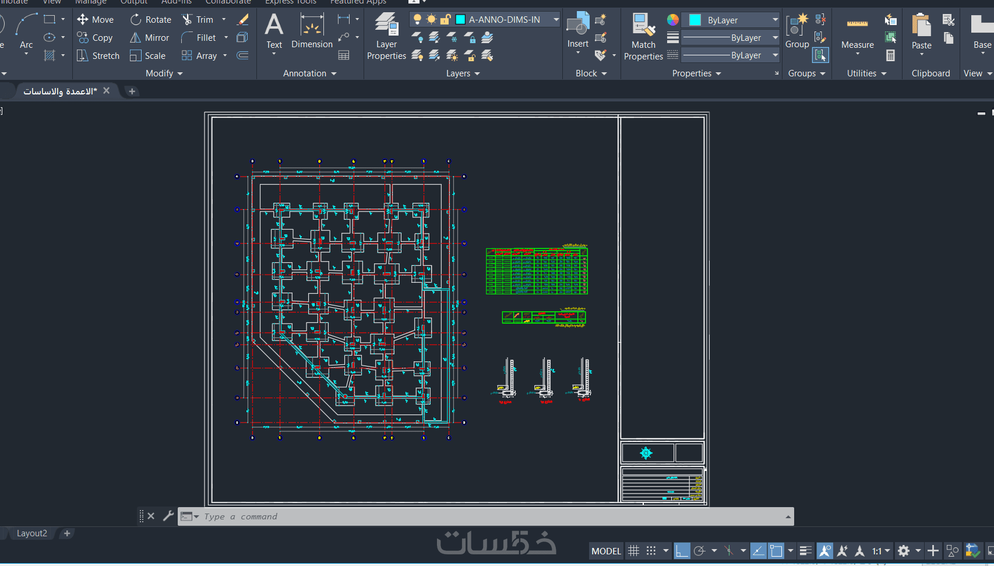Image resolution: width=994 pixels, height=566 pixels.
Task: Select the Move tool
Action: 95,20
